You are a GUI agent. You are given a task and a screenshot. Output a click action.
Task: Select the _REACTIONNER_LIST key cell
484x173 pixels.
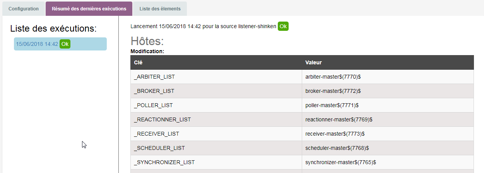pos(162,119)
